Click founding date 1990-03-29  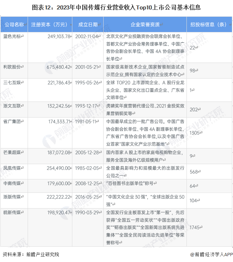[x=87, y=213]
